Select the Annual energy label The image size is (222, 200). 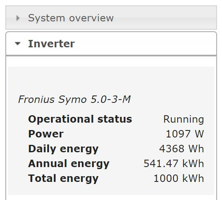point(69,164)
